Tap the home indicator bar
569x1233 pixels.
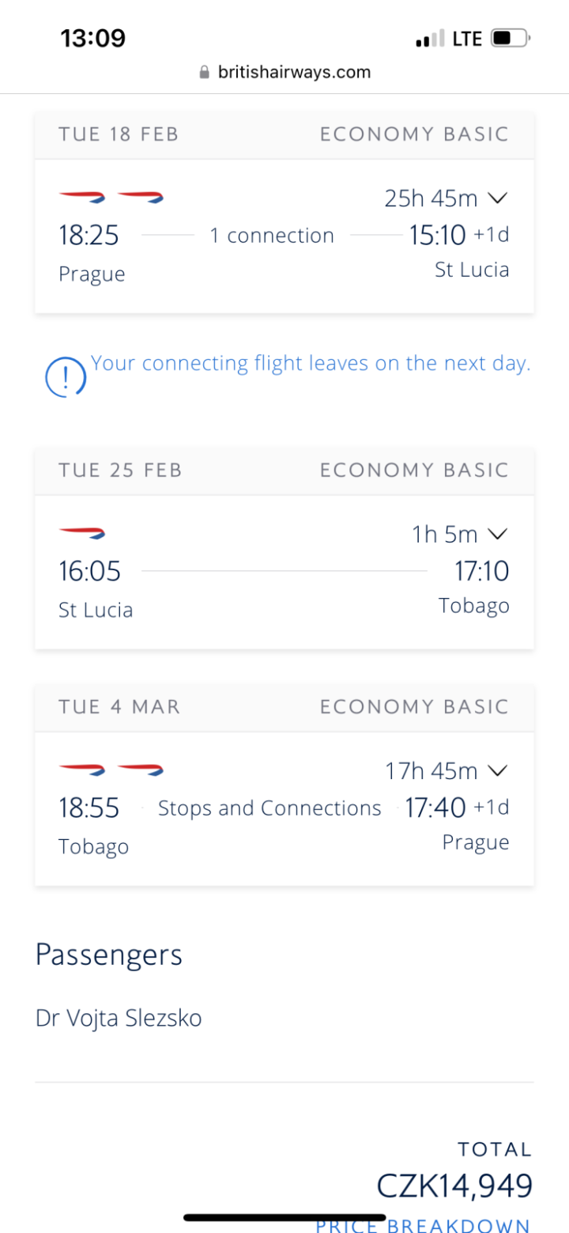(x=284, y=1217)
